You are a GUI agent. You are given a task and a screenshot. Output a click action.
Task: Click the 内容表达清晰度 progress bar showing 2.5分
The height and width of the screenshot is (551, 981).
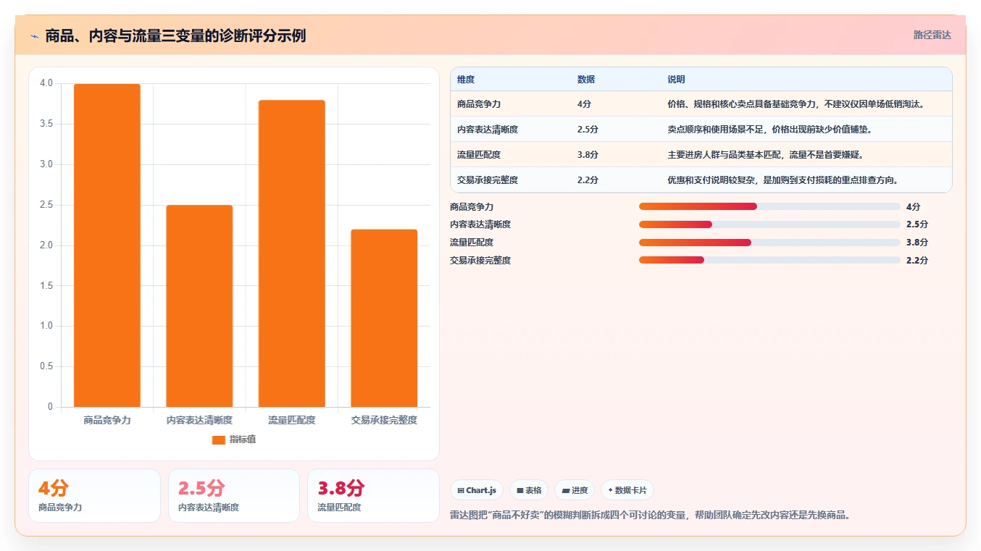769,224
